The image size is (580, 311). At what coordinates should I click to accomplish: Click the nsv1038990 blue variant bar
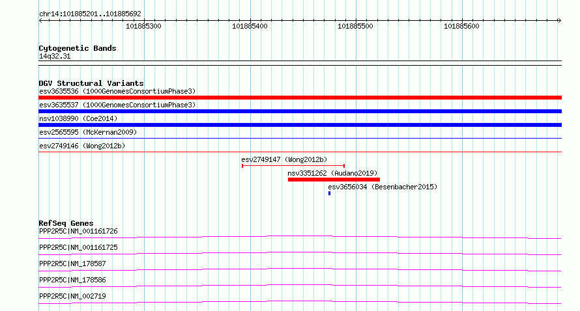click(x=300, y=125)
